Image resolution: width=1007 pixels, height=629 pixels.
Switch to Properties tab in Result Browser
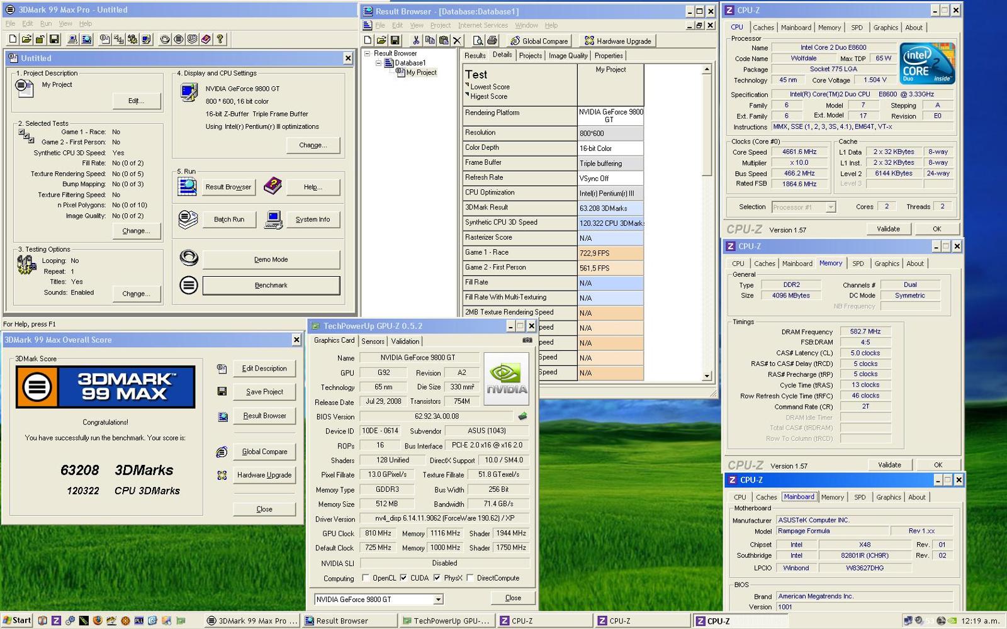coord(609,55)
